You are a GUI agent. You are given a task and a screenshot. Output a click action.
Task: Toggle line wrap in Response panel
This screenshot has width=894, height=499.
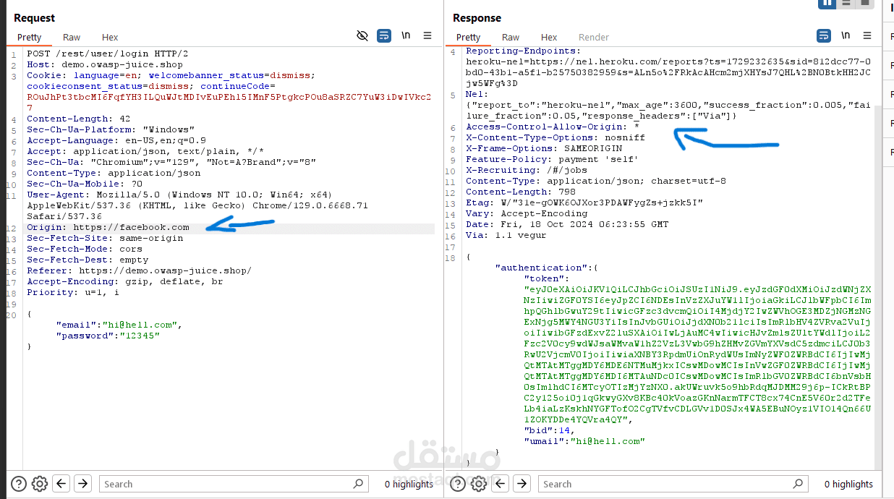pyautogui.click(x=824, y=35)
